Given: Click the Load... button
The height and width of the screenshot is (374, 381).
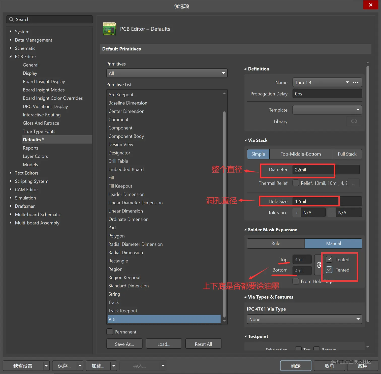Looking at the screenshot, I should pyautogui.click(x=164, y=344).
